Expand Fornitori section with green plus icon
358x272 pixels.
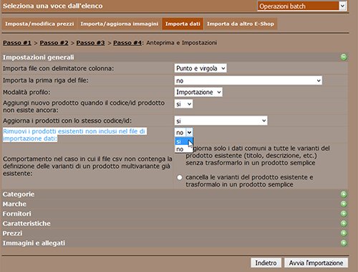click(x=344, y=214)
